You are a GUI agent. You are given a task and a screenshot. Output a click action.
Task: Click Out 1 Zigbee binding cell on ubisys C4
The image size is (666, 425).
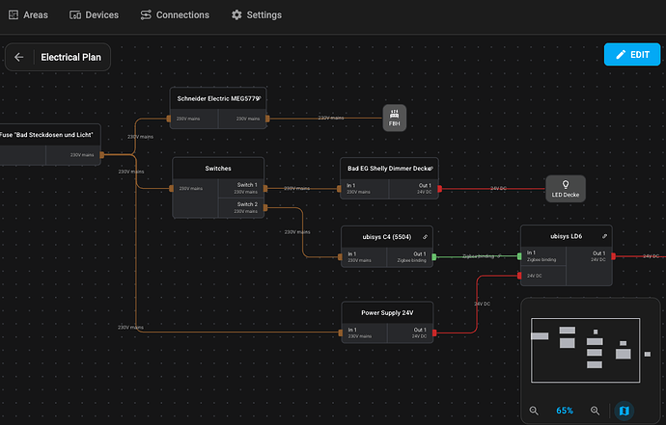tap(409, 257)
